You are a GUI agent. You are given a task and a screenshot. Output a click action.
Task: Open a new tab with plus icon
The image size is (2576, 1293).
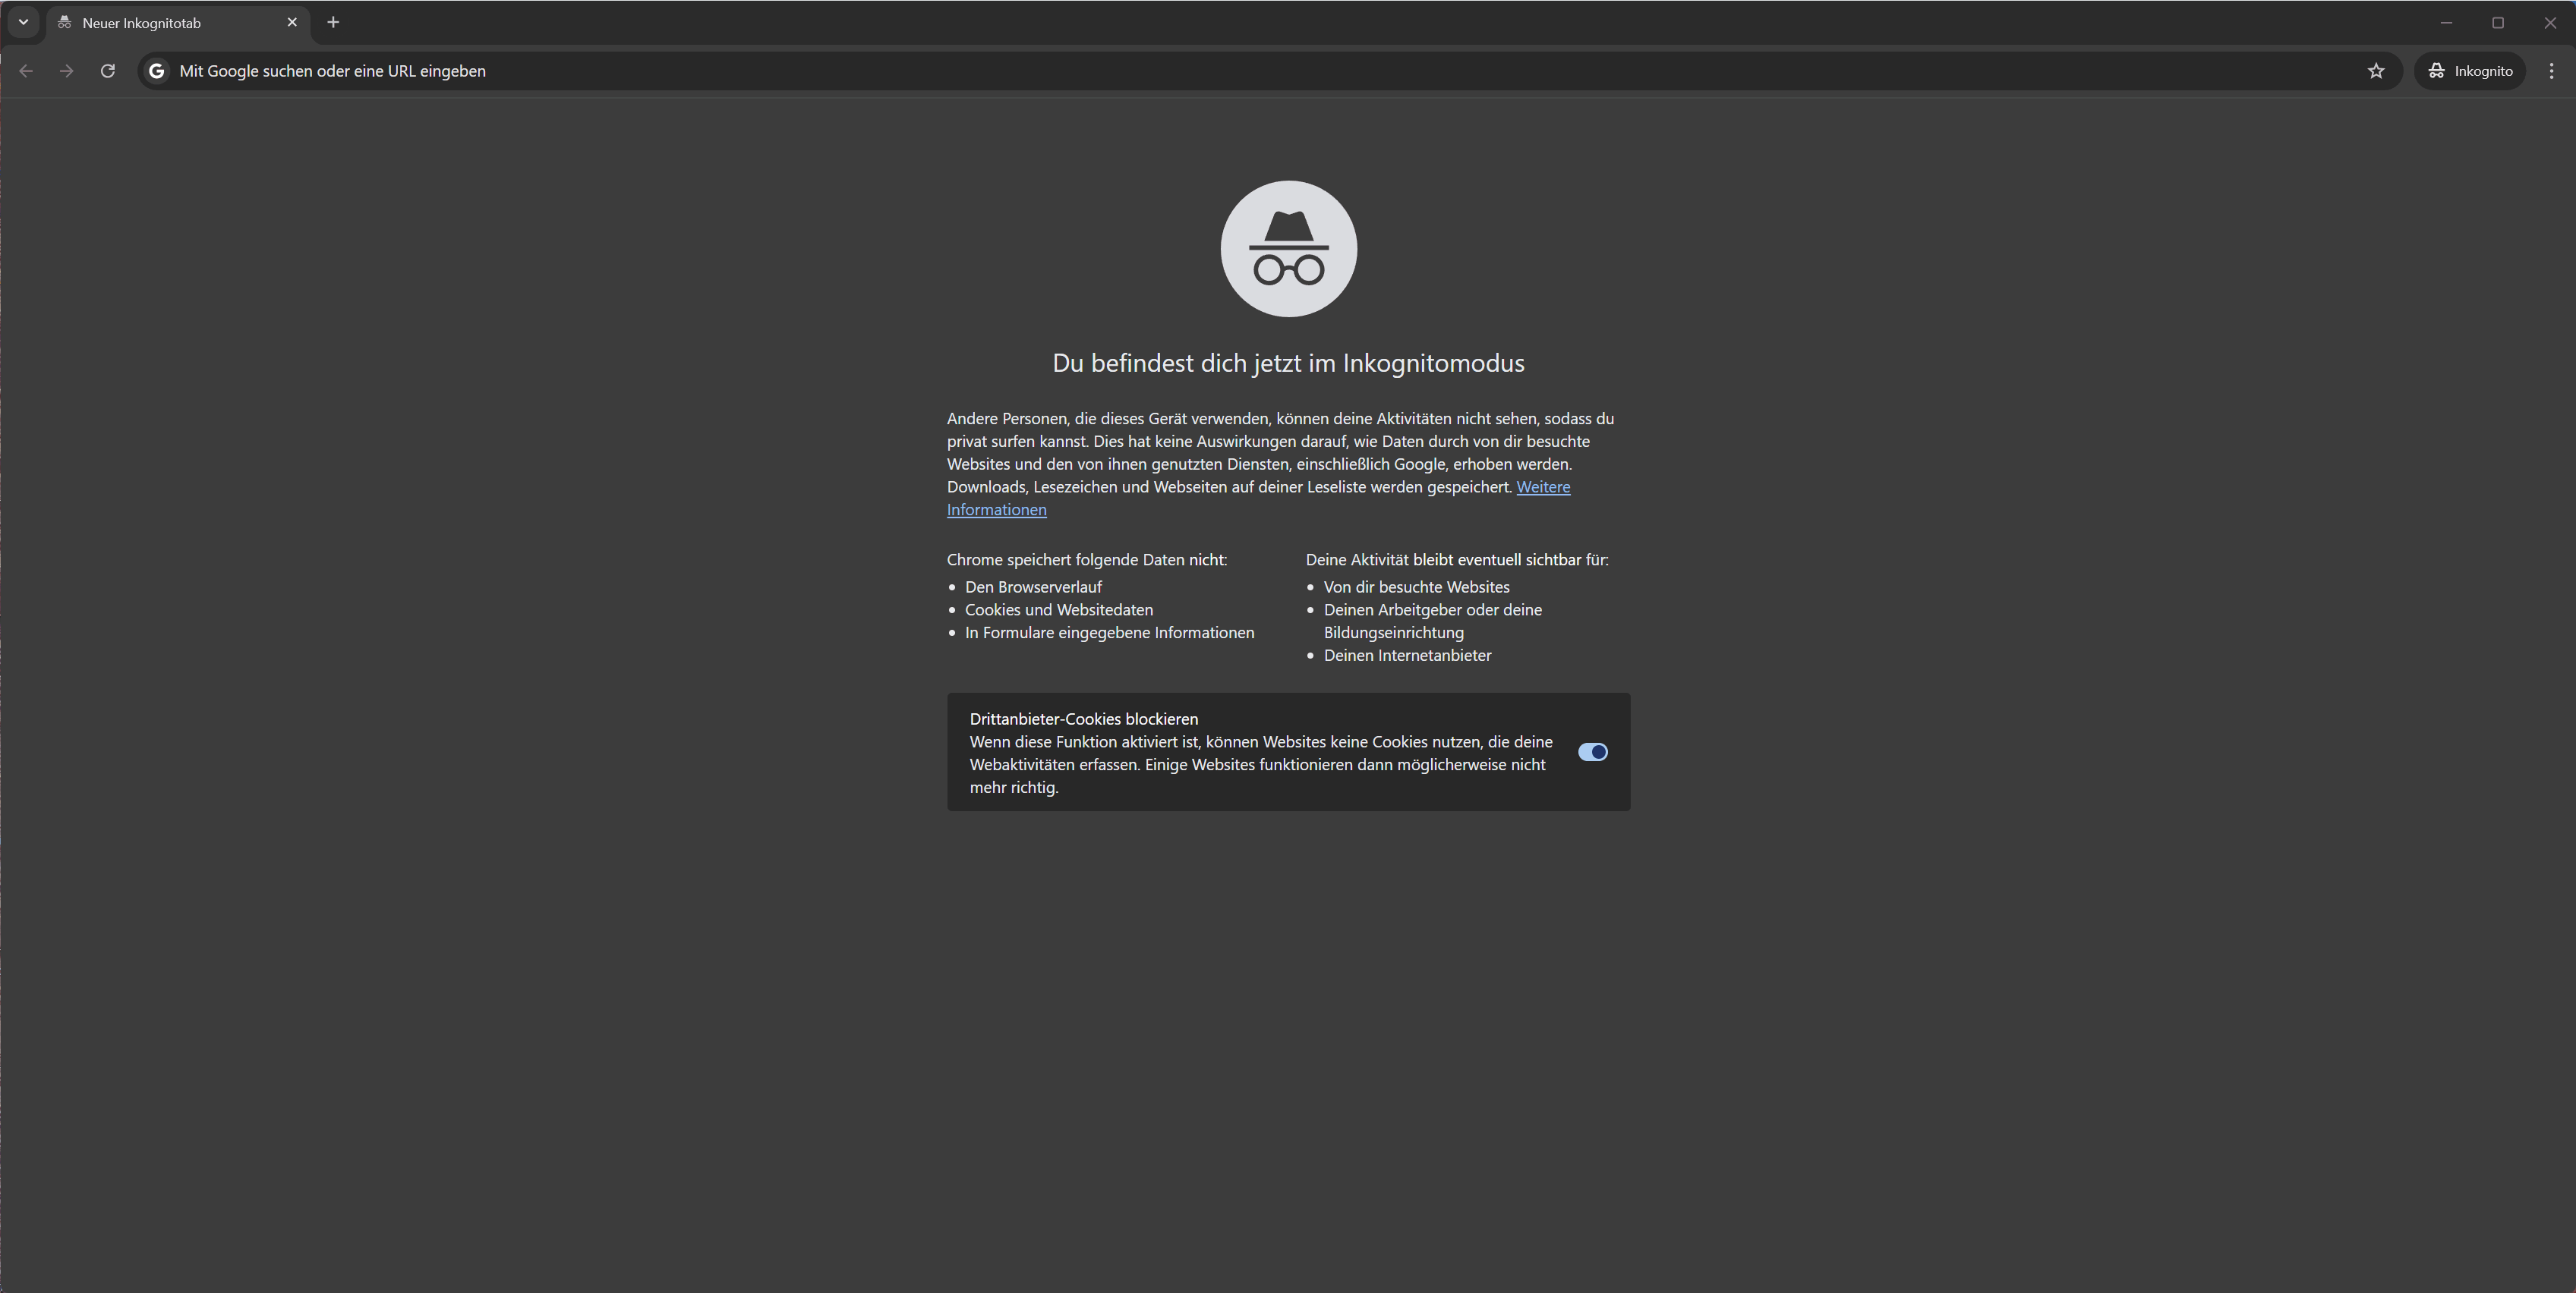click(333, 22)
